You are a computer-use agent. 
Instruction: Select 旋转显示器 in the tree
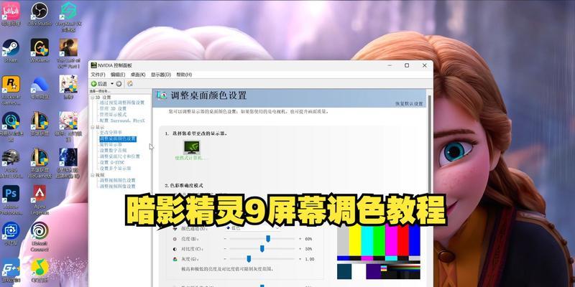pos(111,145)
